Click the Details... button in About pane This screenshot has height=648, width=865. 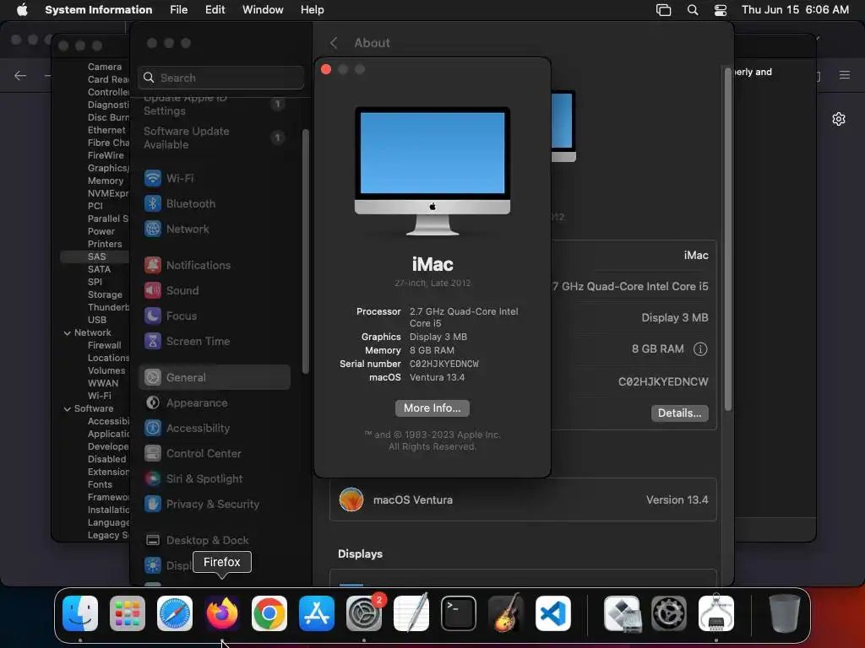[680, 413]
